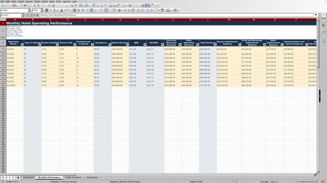Click the Undo arrow icon
Image resolution: width=327 pixels, height=183 pixels.
58,5
